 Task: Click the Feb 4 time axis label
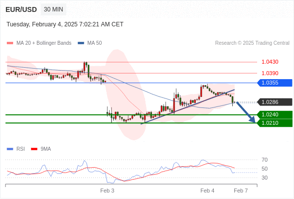[207, 191]
